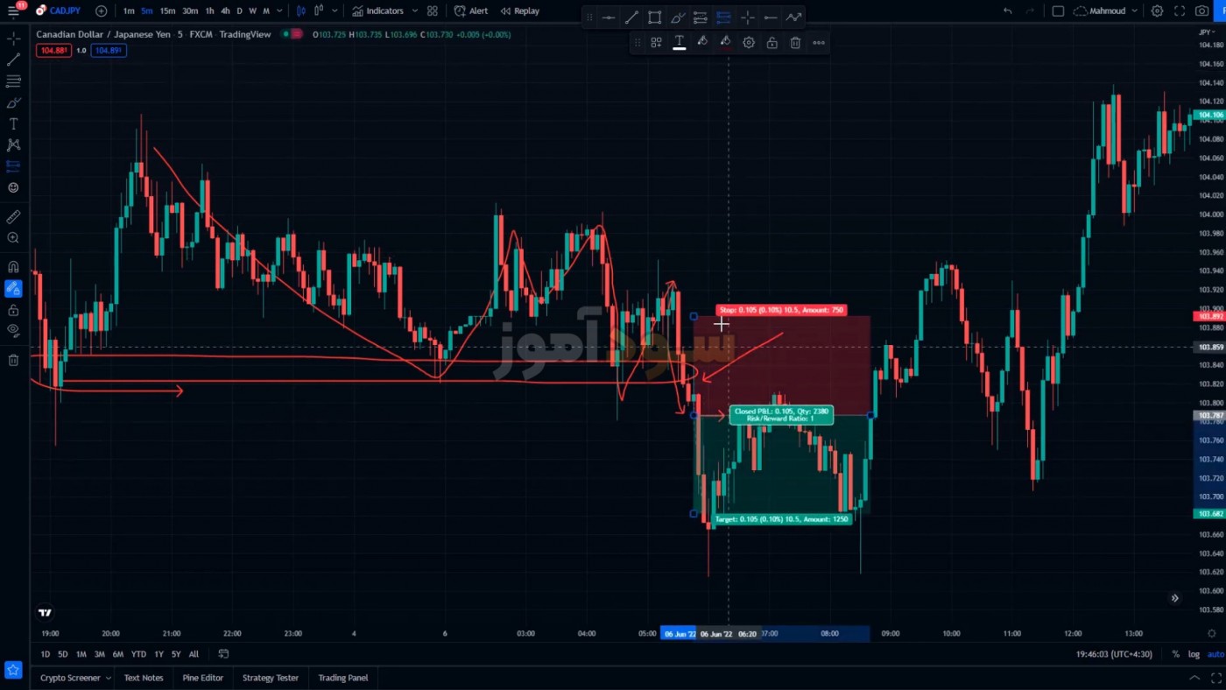Image resolution: width=1226 pixels, height=690 pixels.
Task: Start bar Replay mode
Action: [x=519, y=11]
